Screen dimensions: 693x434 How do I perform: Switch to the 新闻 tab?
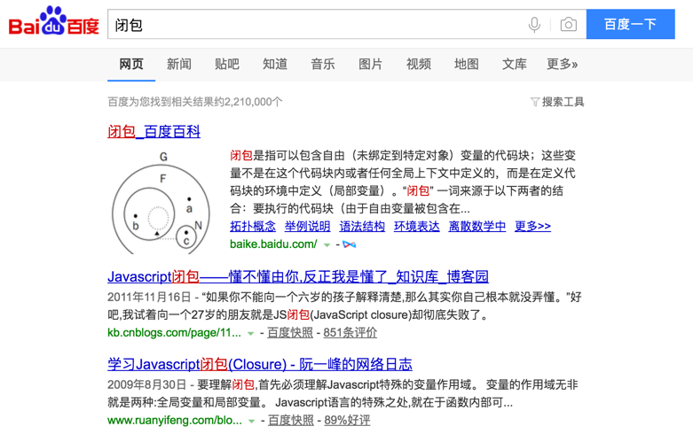(179, 65)
